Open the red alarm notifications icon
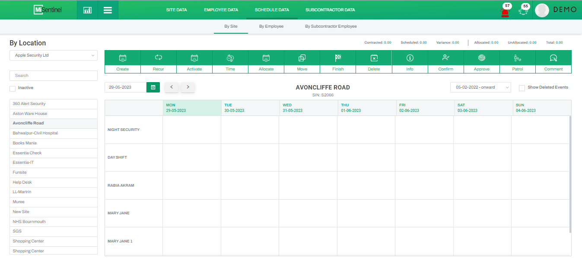 (x=505, y=11)
